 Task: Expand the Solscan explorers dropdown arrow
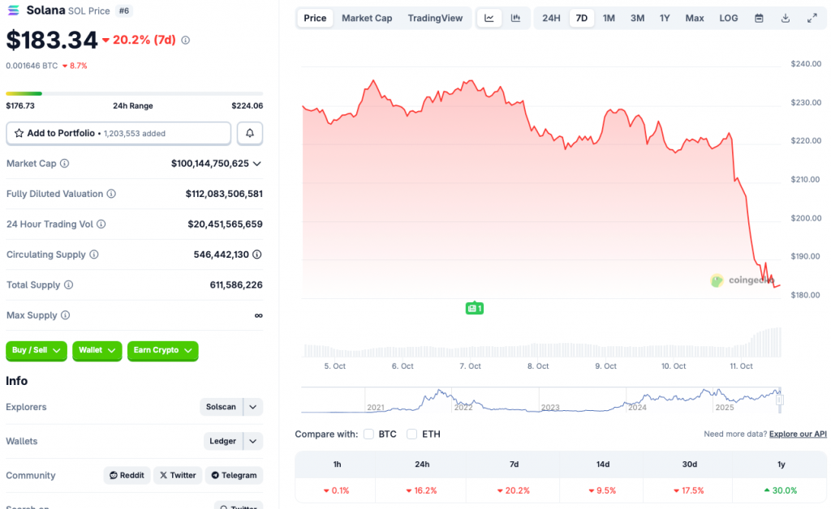[x=253, y=407]
